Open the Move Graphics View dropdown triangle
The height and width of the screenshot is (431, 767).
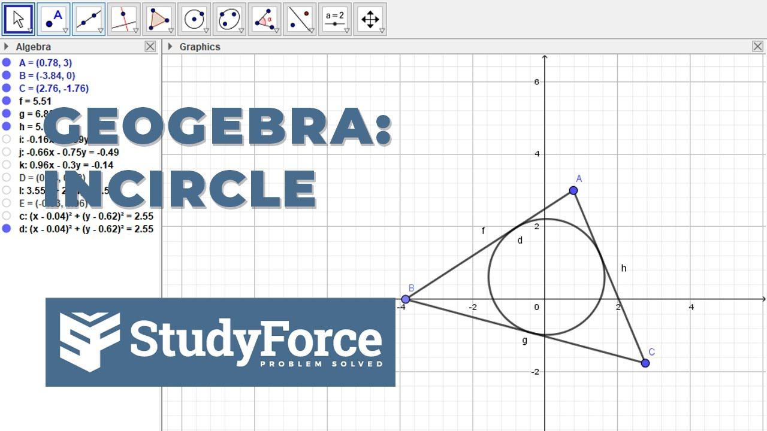(x=382, y=31)
